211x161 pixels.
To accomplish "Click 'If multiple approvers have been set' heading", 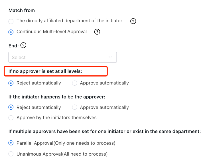I will [x=105, y=132].
